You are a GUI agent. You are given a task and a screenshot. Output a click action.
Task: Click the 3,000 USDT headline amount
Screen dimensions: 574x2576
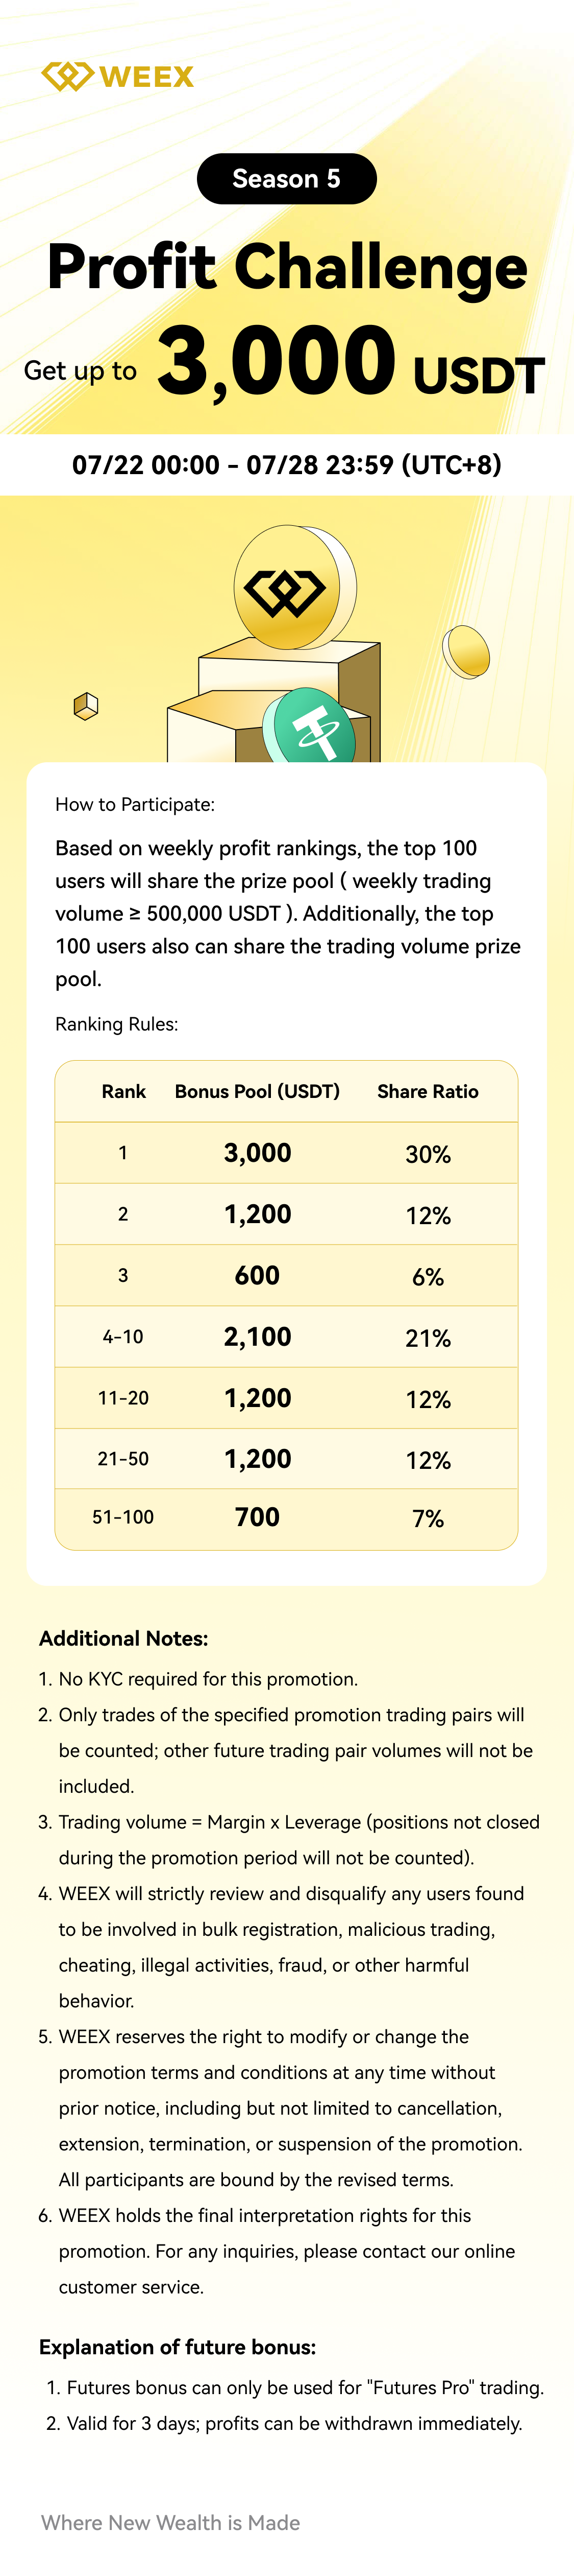(x=350, y=362)
